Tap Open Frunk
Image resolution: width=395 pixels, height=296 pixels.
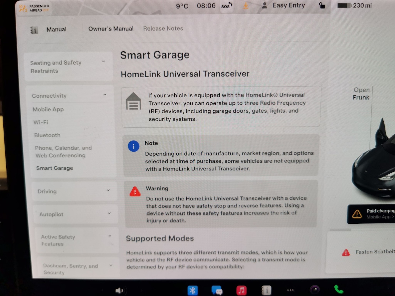point(361,94)
